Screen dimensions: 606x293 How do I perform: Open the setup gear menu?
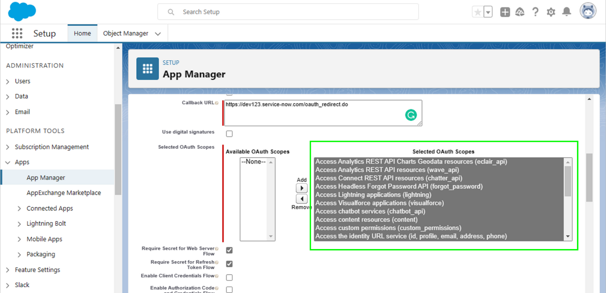pyautogui.click(x=551, y=12)
